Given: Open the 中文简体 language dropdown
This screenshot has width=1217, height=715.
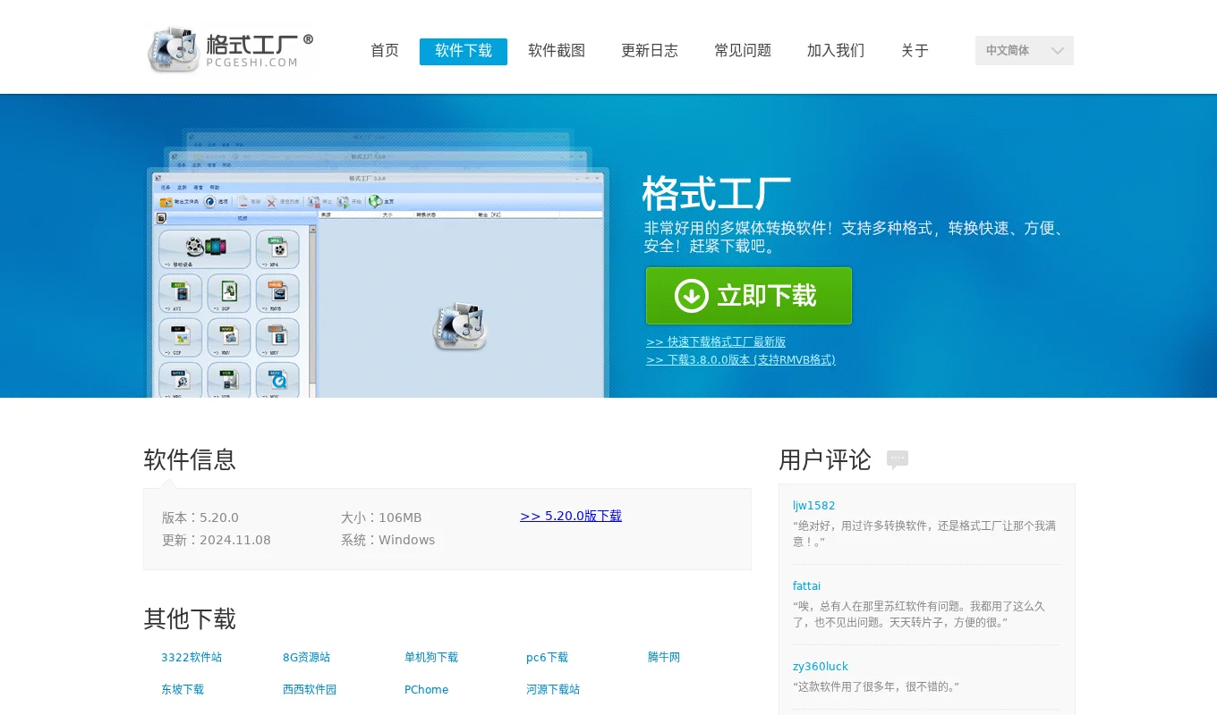Looking at the screenshot, I should pyautogui.click(x=1024, y=51).
